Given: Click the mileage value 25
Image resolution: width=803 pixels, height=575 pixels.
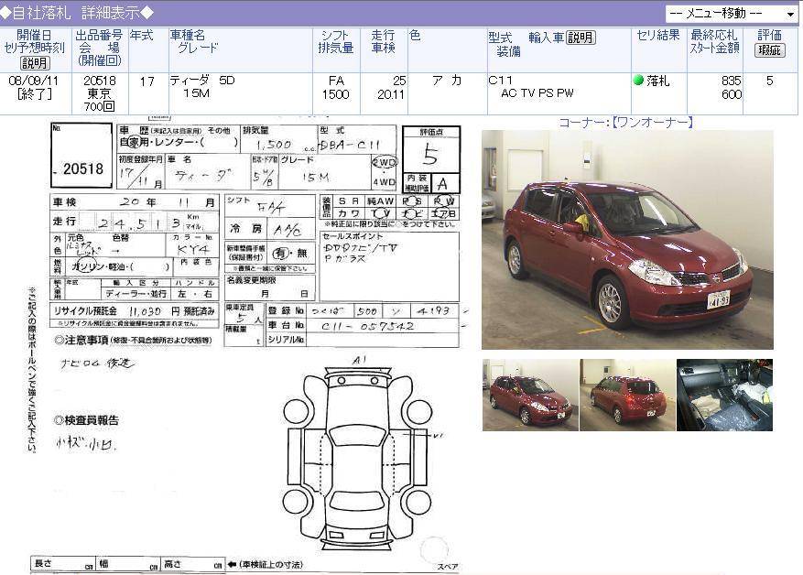Looking at the screenshot, I should [399, 81].
